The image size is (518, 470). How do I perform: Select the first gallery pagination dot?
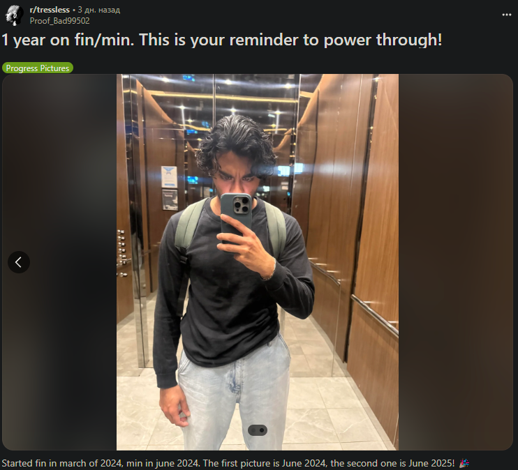(x=253, y=430)
